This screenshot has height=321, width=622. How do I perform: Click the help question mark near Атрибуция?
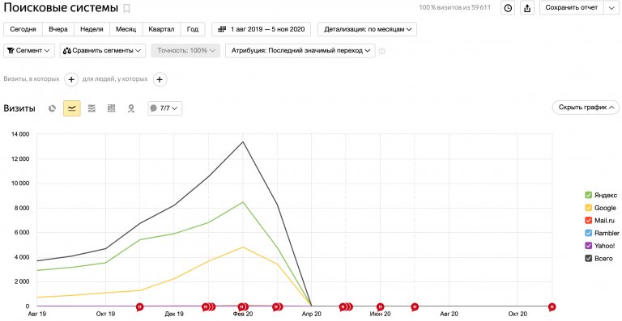382,51
